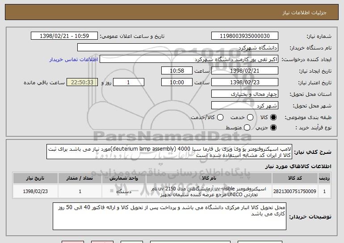The image size is (344, 243).
Task: Click the buyer notes text area
Action: tap(169, 216)
